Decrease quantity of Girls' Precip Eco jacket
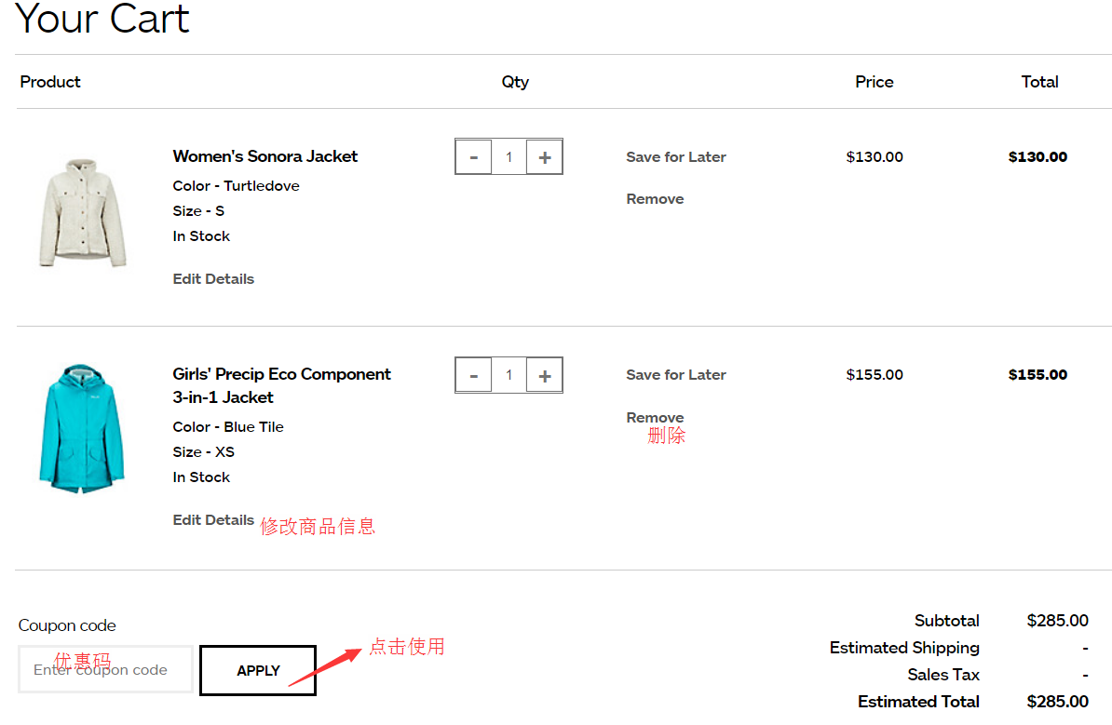Viewport: 1112px width, 725px height. [x=473, y=375]
